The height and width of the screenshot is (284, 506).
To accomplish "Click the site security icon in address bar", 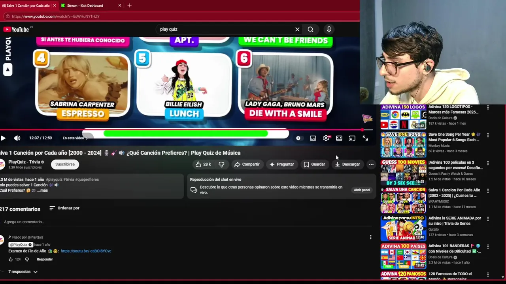I will [x=7, y=17].
